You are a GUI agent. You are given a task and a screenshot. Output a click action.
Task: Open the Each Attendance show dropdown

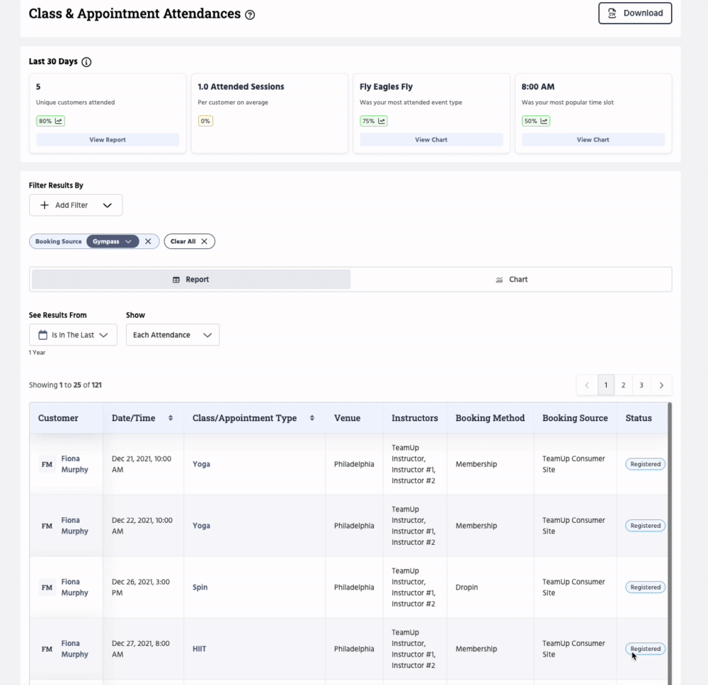(172, 335)
